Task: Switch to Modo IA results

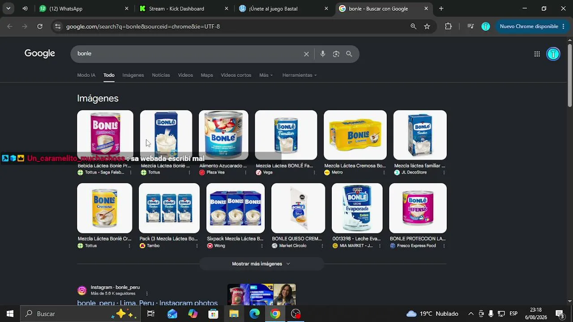Action: [x=86, y=75]
